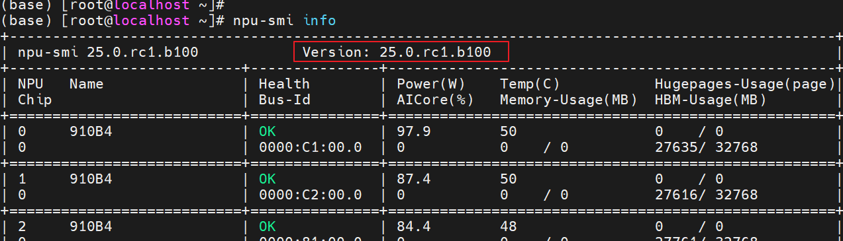
Task: Select the "AICore(%)" header label
Action: pyautogui.click(x=435, y=100)
